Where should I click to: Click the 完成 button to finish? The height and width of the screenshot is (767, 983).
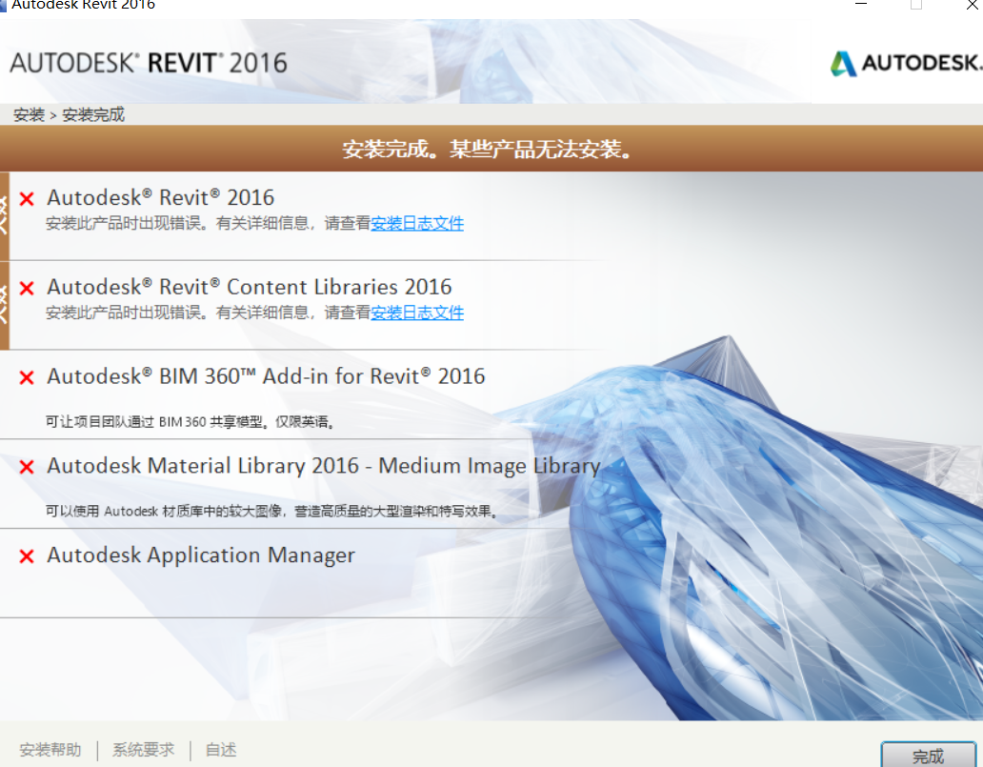[928, 755]
